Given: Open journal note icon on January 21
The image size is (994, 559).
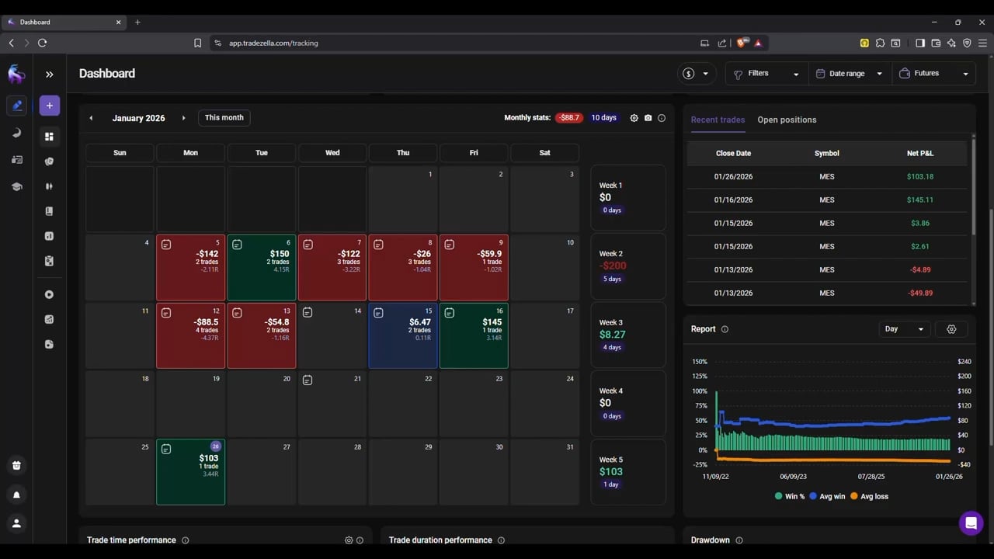Looking at the screenshot, I should [x=308, y=380].
